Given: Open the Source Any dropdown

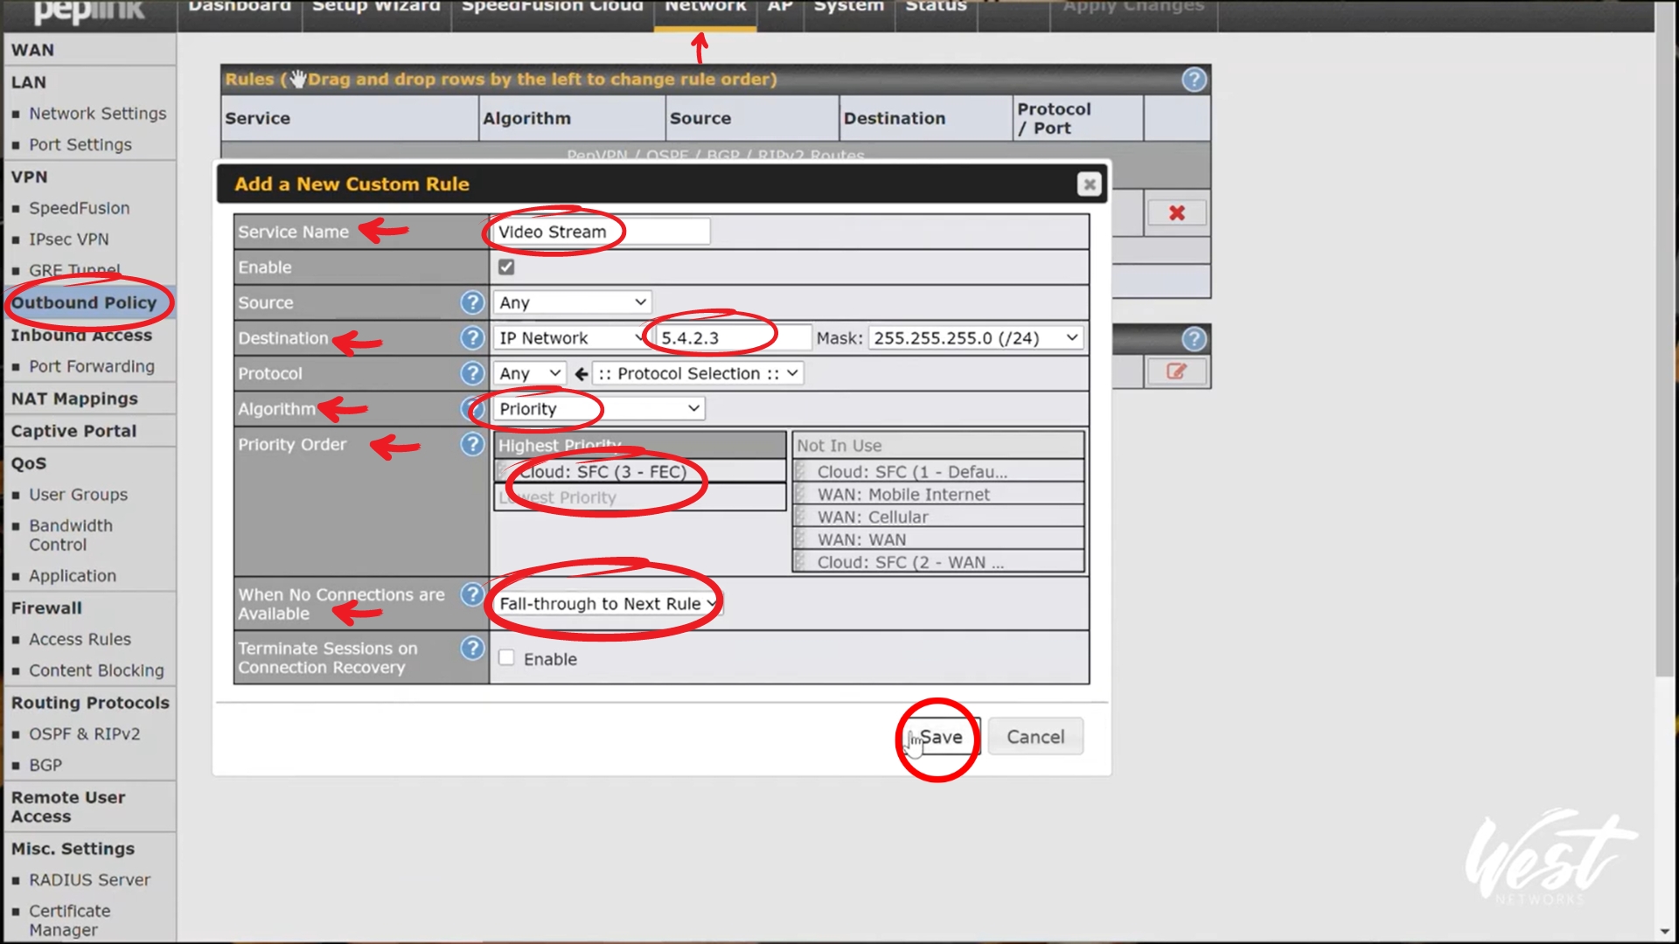Looking at the screenshot, I should coord(572,302).
